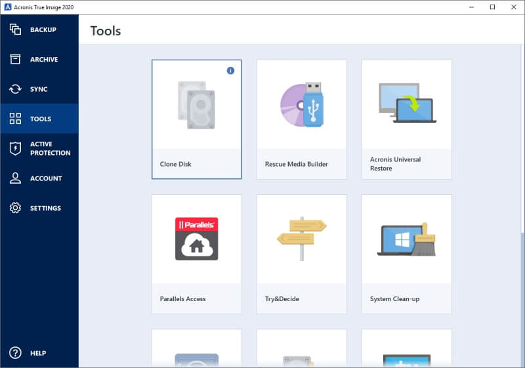Click the Clone Disk hard drives image
Image resolution: width=525 pixels, height=368 pixels.
[196, 105]
